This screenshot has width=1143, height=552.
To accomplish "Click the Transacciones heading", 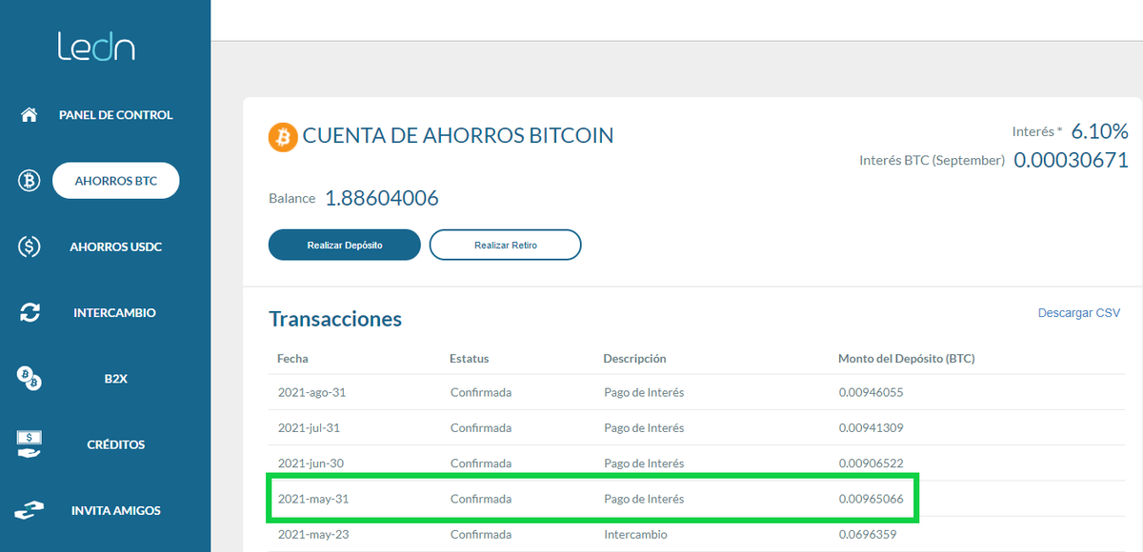I will [335, 319].
